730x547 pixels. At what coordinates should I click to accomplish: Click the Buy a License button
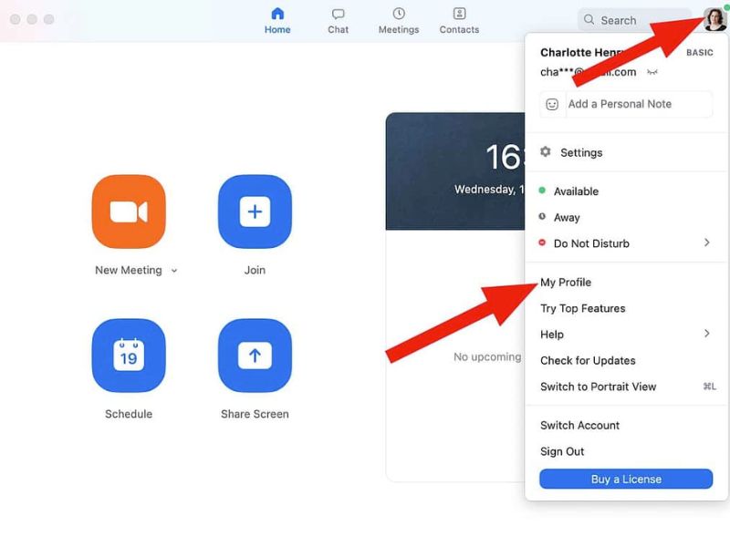click(626, 480)
